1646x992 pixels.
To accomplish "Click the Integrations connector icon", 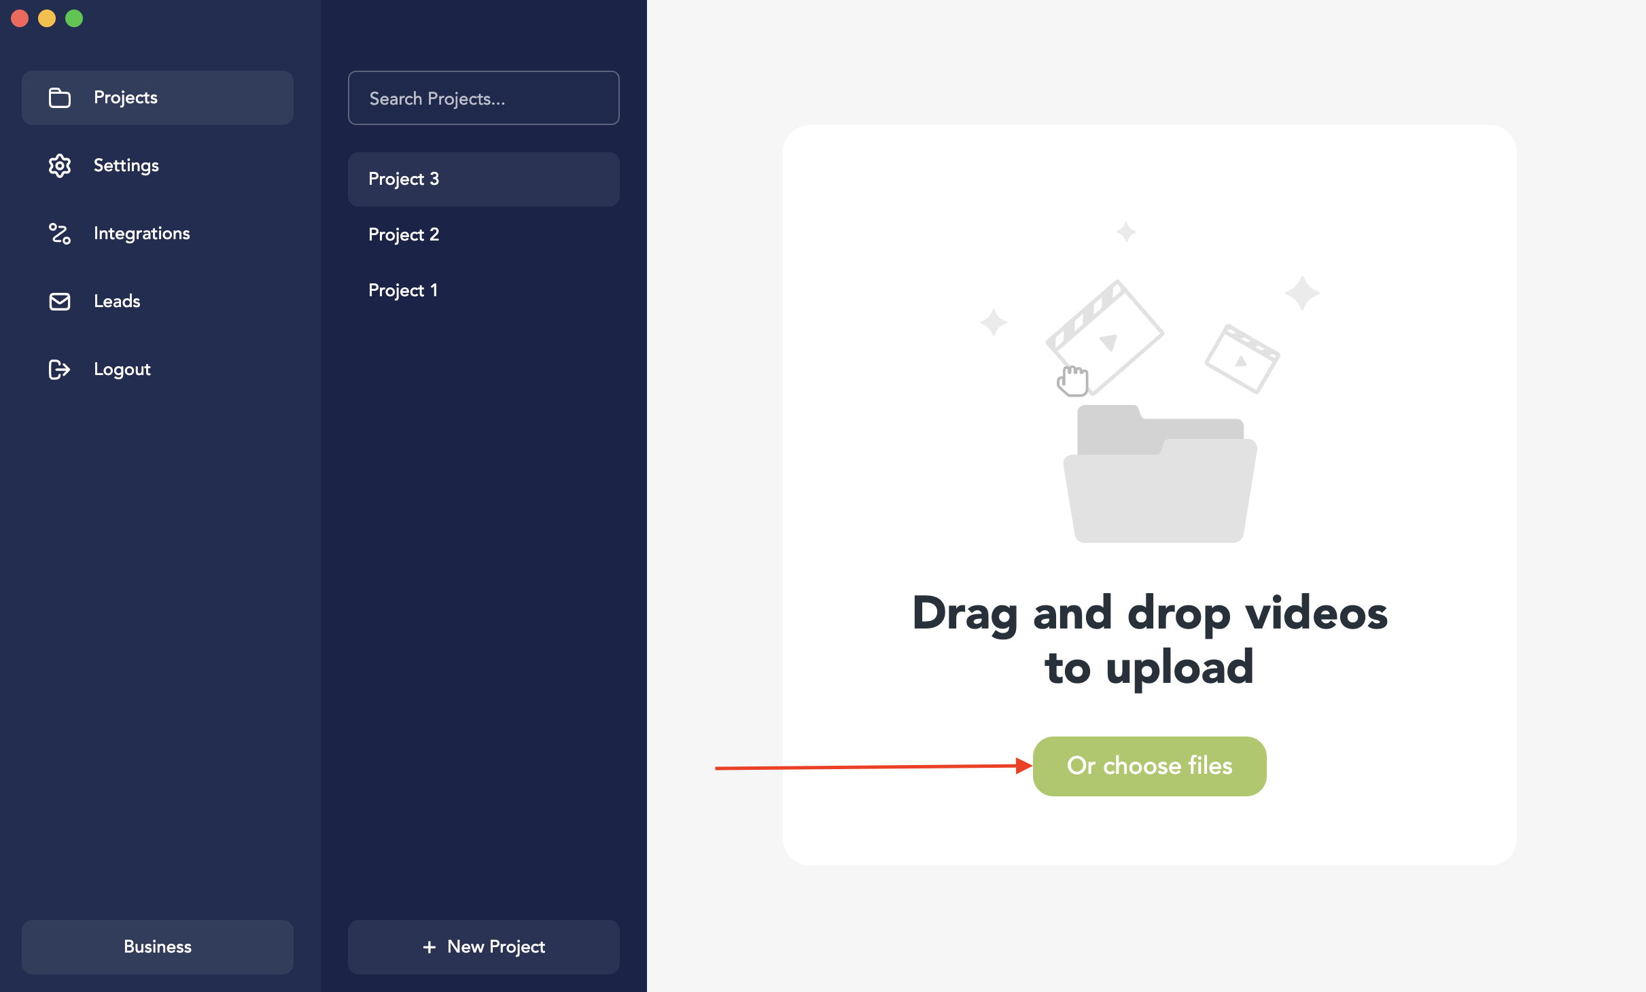I will coord(60,234).
